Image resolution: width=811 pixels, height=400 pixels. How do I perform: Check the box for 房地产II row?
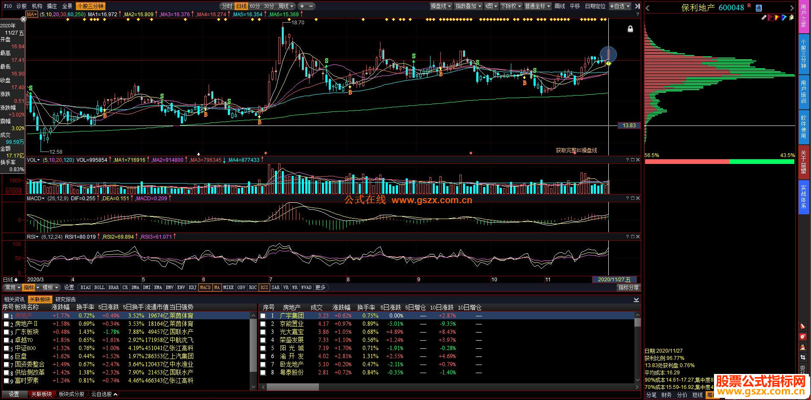coord(6,324)
